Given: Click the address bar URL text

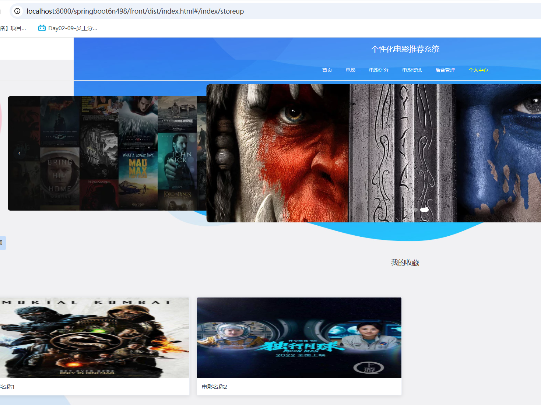Looking at the screenshot, I should (135, 11).
